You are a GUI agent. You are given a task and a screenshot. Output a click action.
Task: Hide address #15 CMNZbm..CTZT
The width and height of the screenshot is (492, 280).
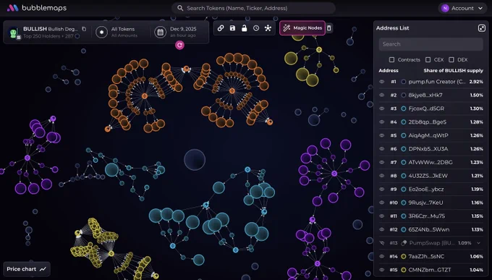[382, 270]
